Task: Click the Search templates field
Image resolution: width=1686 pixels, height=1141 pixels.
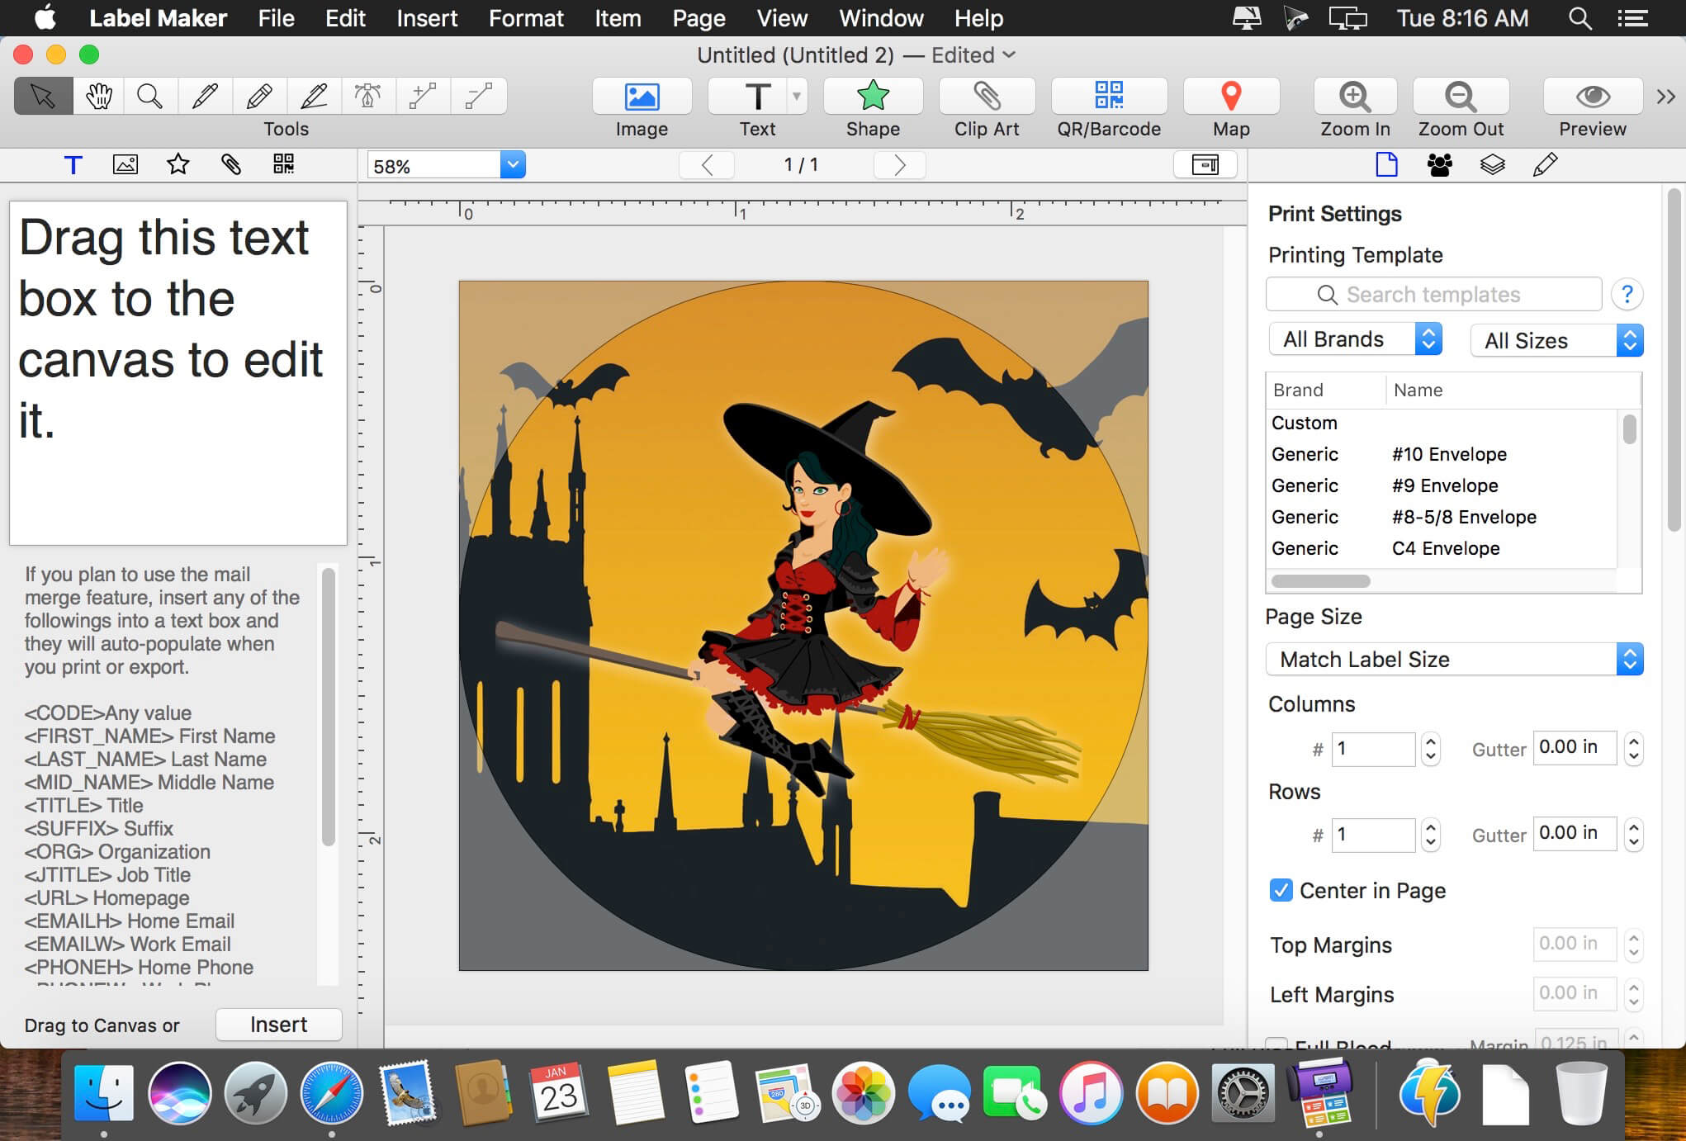Action: pyautogui.click(x=1433, y=295)
